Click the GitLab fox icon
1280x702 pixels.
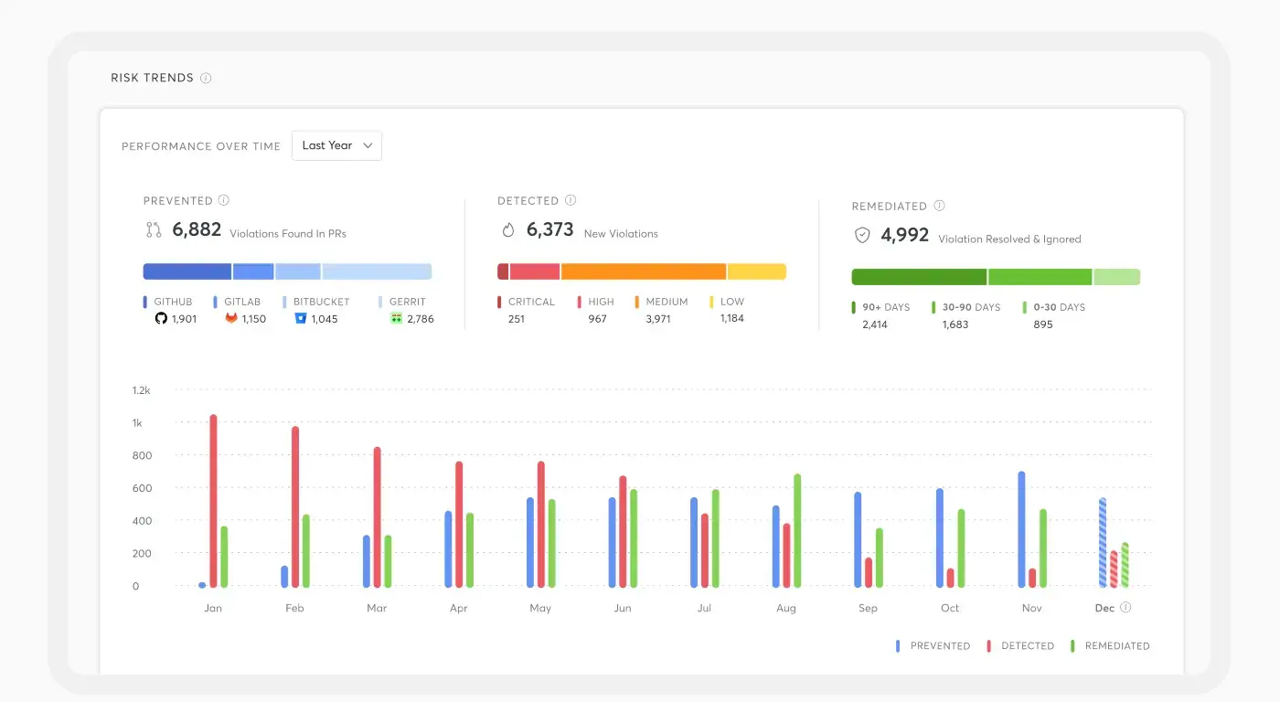(x=231, y=319)
